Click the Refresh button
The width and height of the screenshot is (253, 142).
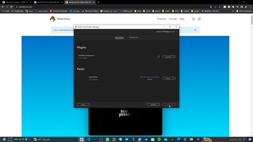point(153,105)
